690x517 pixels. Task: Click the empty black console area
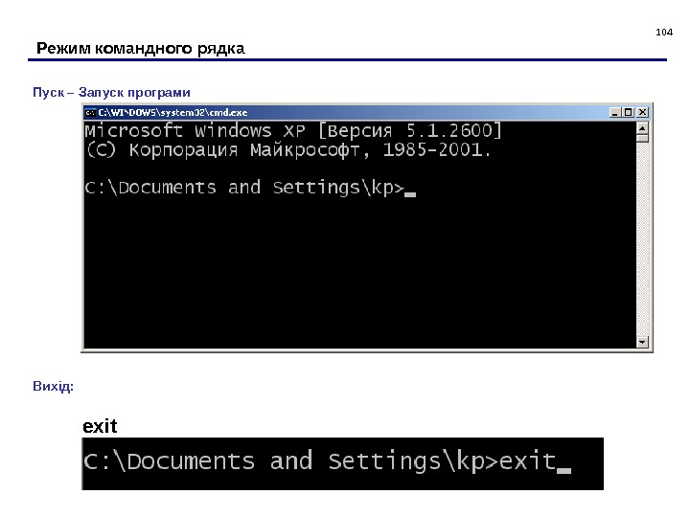(360, 275)
